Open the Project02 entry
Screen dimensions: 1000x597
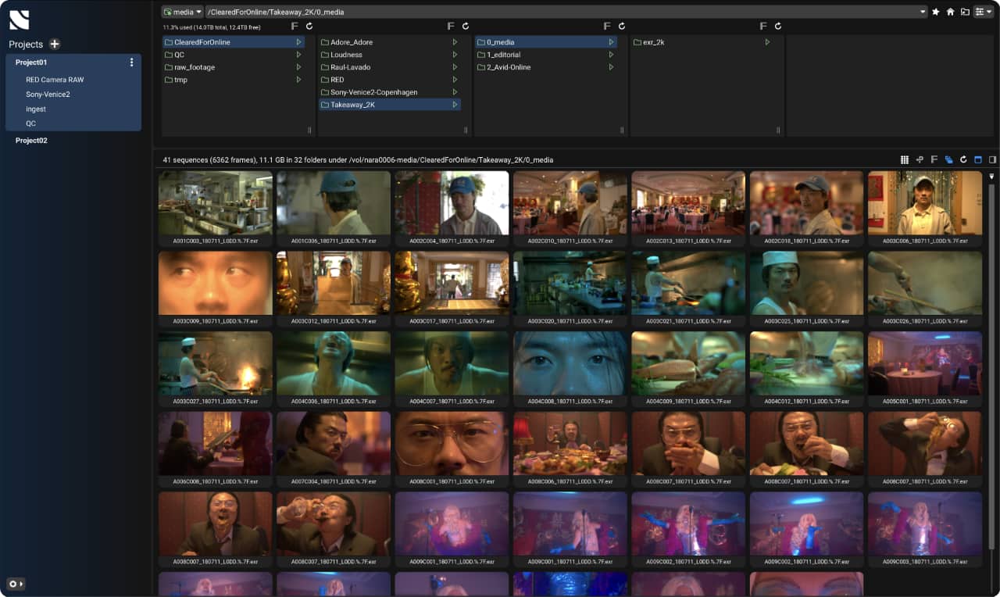(x=31, y=141)
